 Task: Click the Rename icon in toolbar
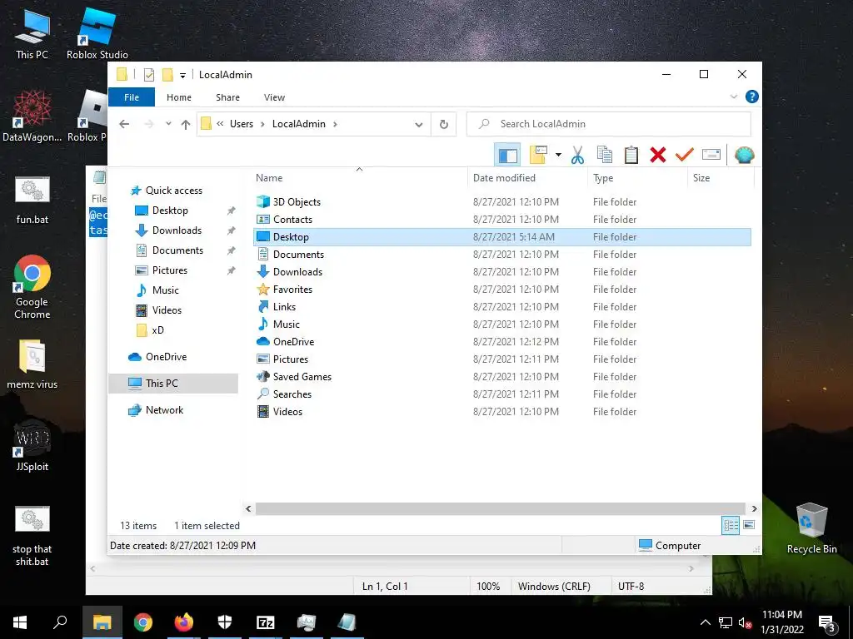(x=711, y=156)
